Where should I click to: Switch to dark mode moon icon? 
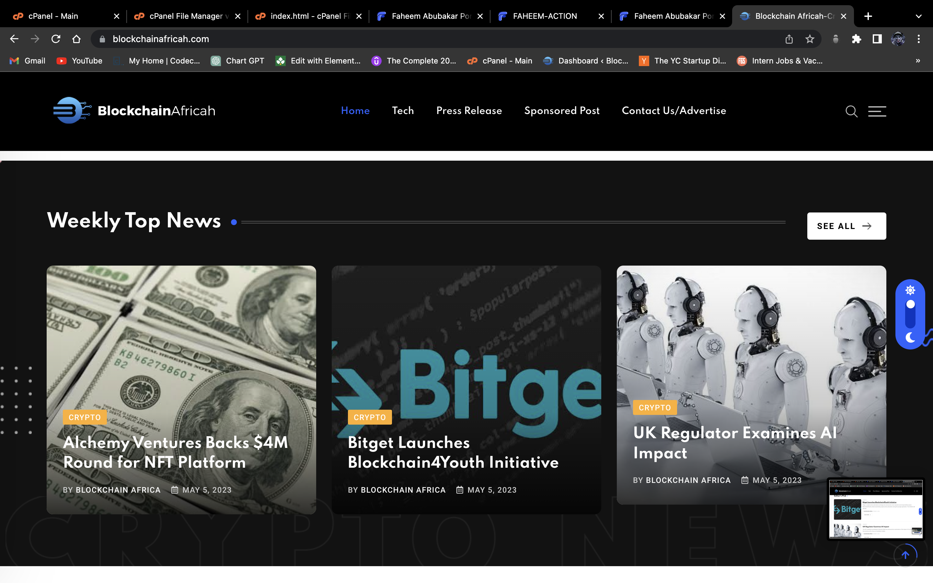(910, 337)
